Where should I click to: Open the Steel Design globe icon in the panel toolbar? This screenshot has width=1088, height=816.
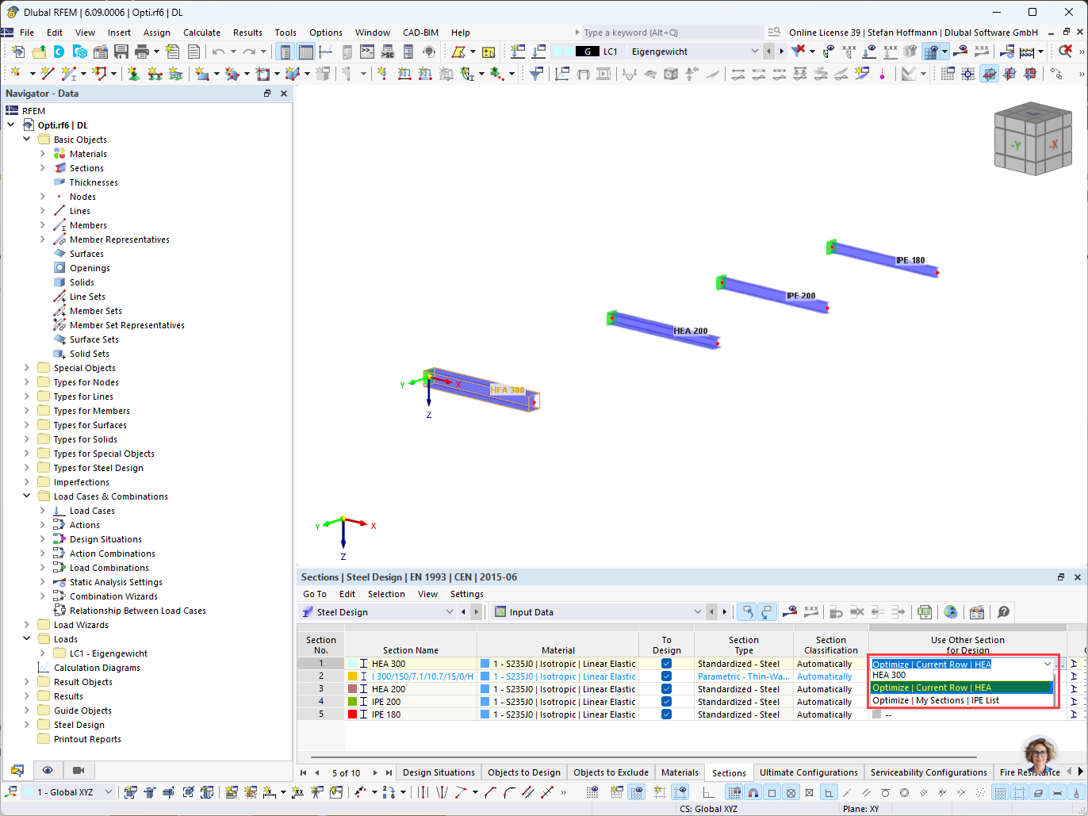(x=951, y=611)
